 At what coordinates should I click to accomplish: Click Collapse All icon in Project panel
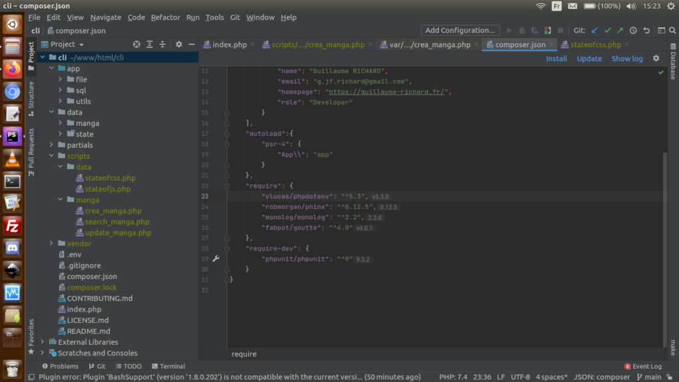coord(162,44)
